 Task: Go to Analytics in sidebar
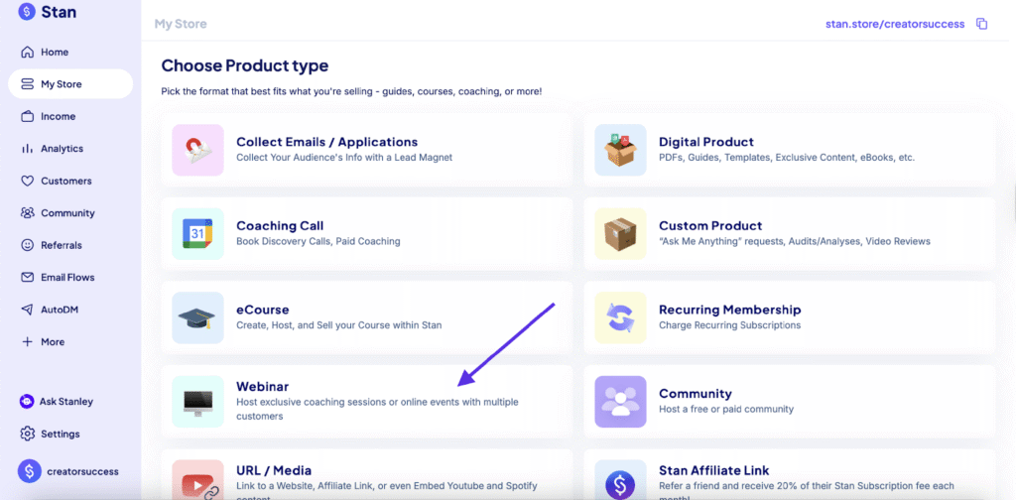click(x=62, y=149)
